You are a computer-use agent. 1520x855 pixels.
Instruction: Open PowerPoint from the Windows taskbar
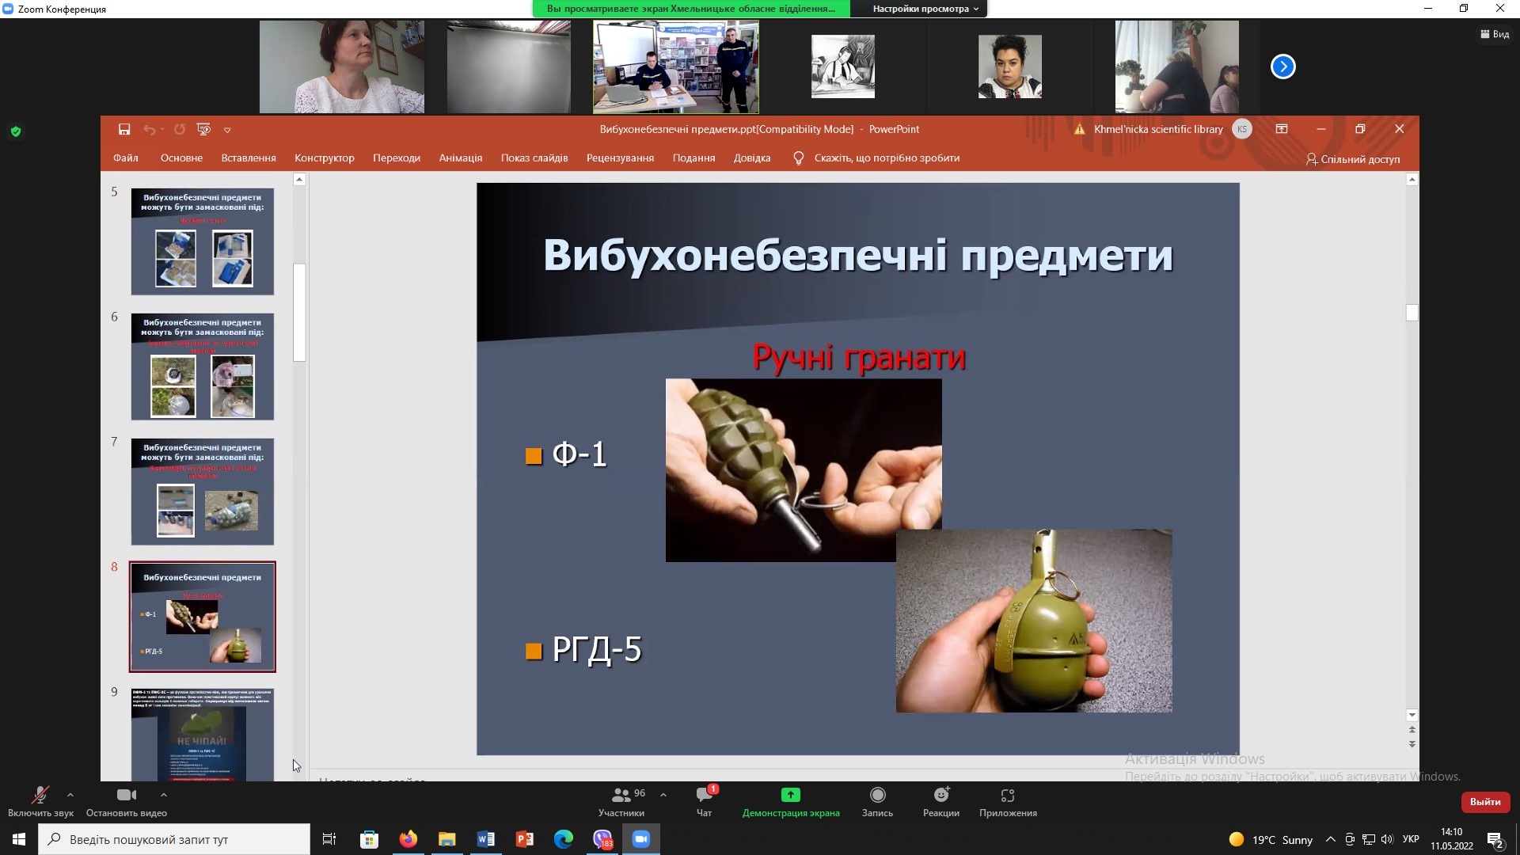[x=524, y=839]
